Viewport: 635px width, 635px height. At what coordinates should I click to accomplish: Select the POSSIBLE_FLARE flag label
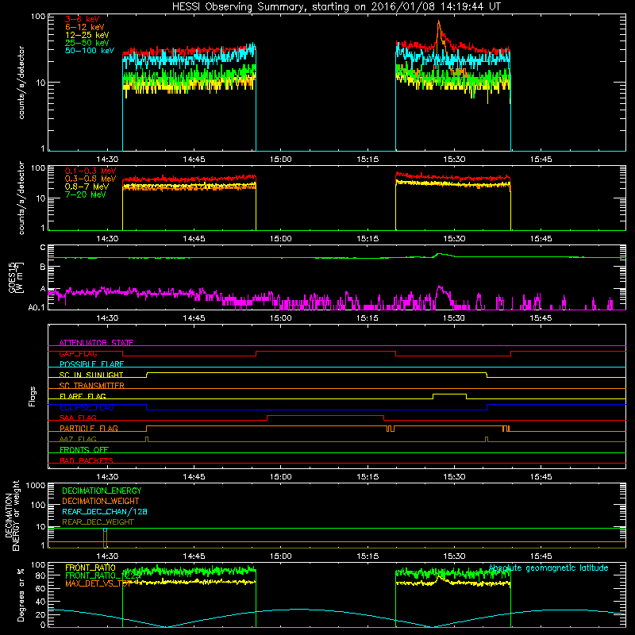(91, 364)
